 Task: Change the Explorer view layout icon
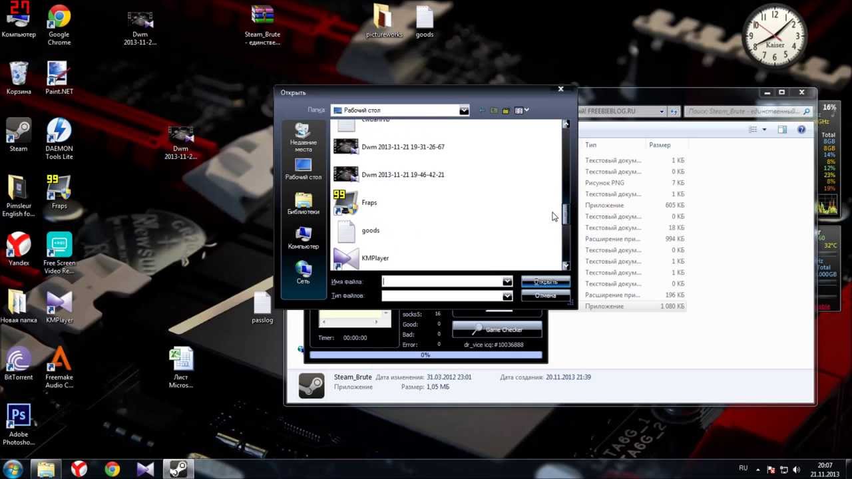click(753, 130)
